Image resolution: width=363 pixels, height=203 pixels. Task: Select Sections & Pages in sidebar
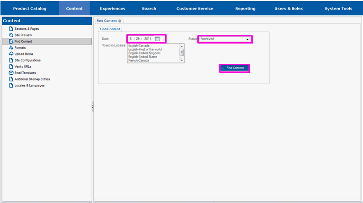[27, 29]
